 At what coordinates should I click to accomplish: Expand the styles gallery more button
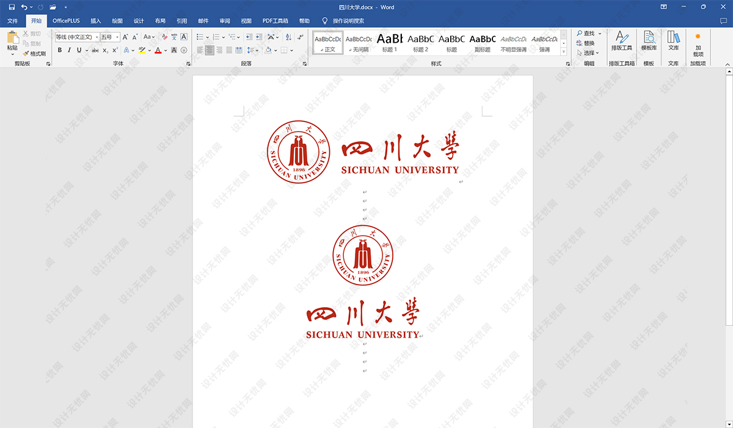click(563, 52)
